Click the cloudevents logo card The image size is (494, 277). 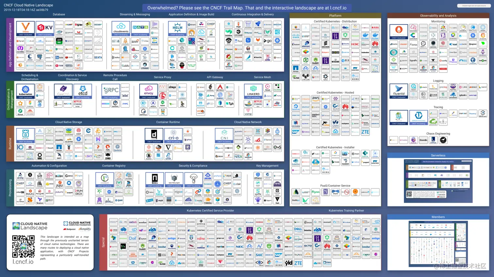point(121,29)
